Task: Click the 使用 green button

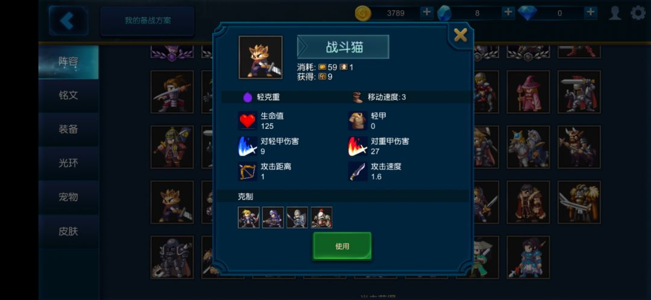Action: pyautogui.click(x=342, y=246)
